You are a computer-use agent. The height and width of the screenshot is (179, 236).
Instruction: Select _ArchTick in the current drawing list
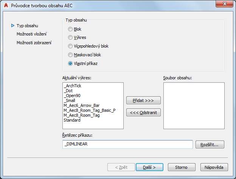pyautogui.click(x=73, y=86)
